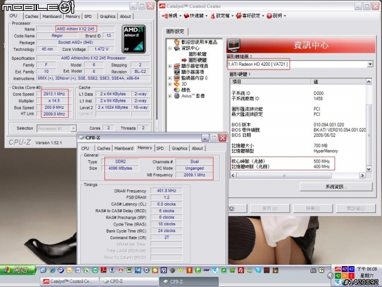Collapse the 資訊中心 tree node
This screenshot has width=382, height=287.
(170, 48)
